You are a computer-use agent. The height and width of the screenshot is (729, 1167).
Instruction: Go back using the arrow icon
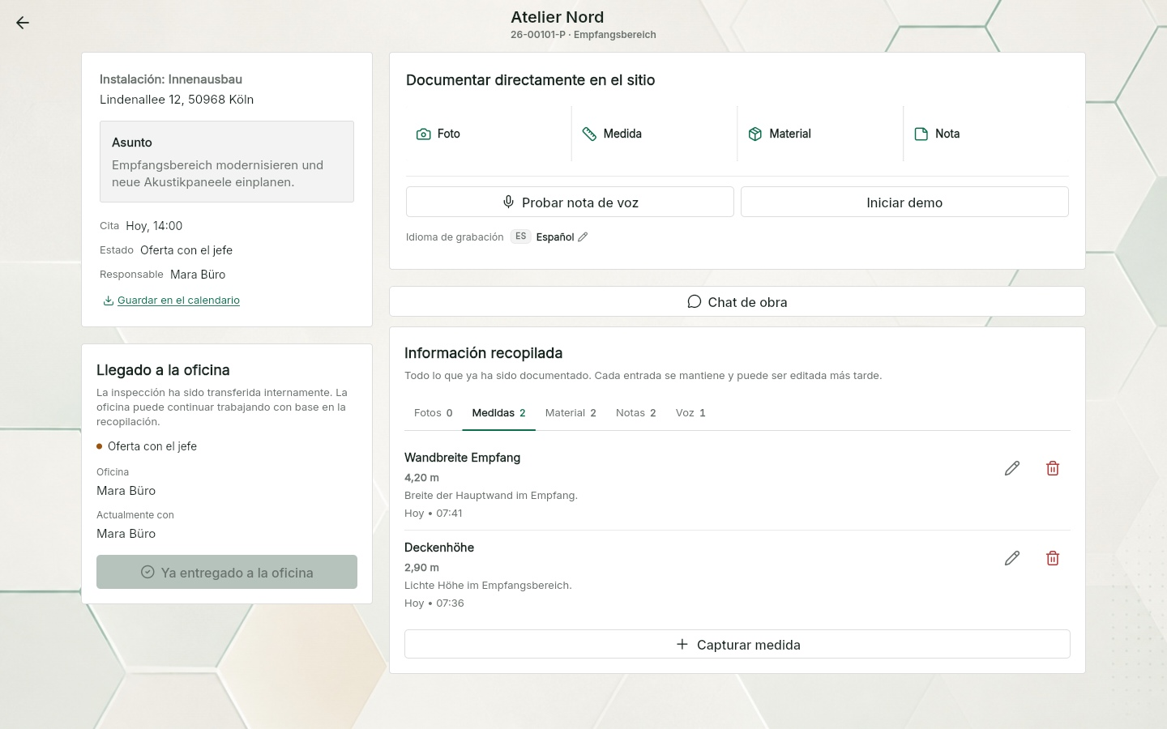tap(23, 23)
